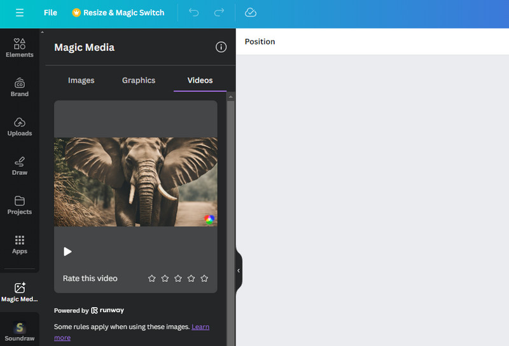Screen dimensions: 509x346
Task: Click the cloud save status icon
Action: [251, 13]
